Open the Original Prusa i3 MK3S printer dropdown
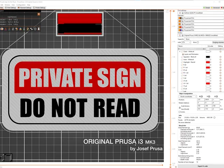Viewport: 224px width, 168px height. [x=201, y=35]
